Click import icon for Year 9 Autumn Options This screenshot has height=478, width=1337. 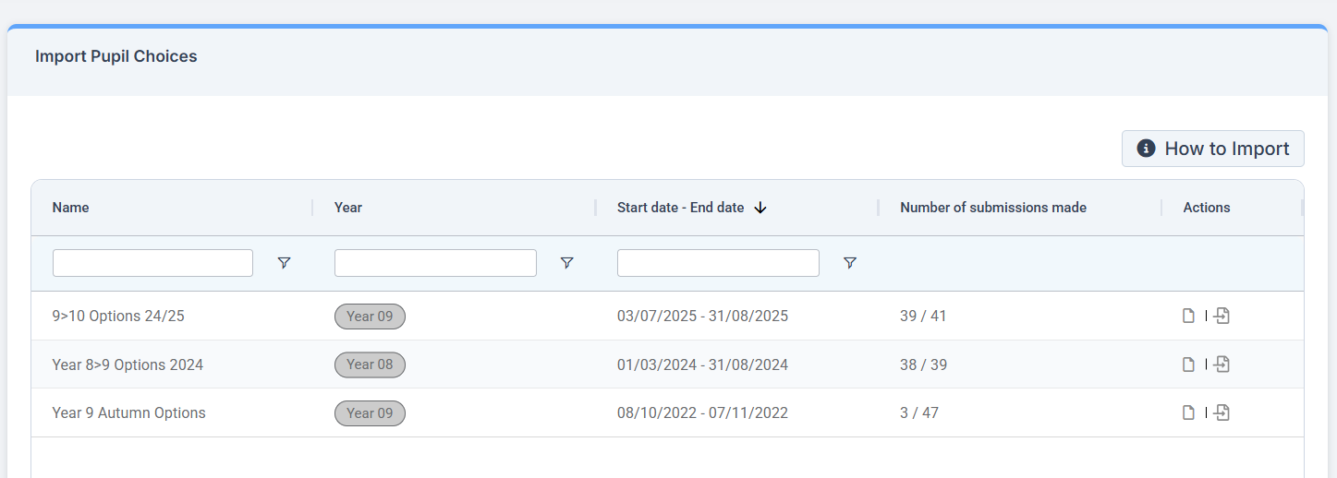tap(1222, 412)
